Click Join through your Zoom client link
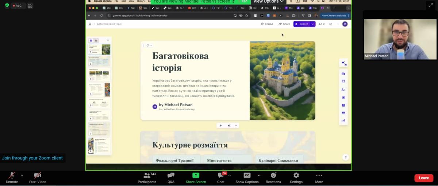Screen dimensions: 438x186 pos(32,158)
